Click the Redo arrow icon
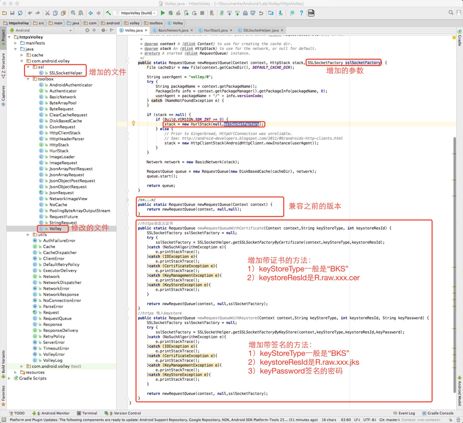Viewport: 463px width, 423px height. (38, 13)
